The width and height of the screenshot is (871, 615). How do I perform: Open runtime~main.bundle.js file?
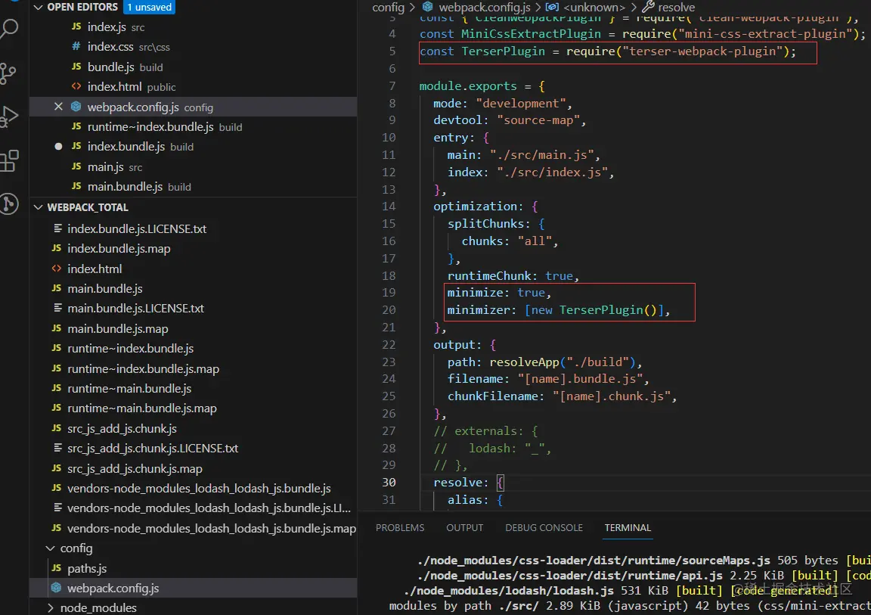pos(194,388)
